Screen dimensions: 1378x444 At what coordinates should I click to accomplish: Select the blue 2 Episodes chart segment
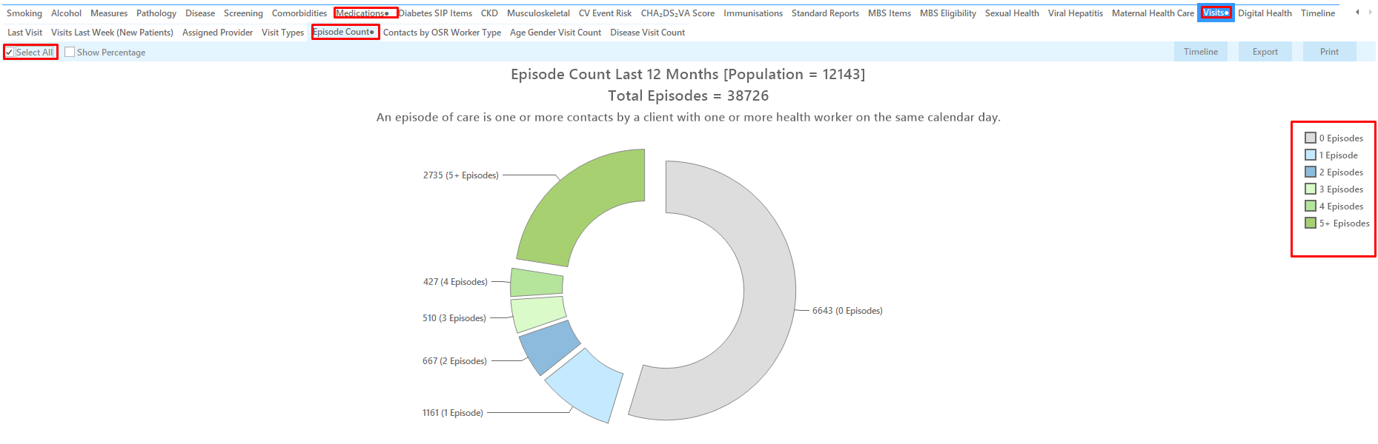(549, 346)
